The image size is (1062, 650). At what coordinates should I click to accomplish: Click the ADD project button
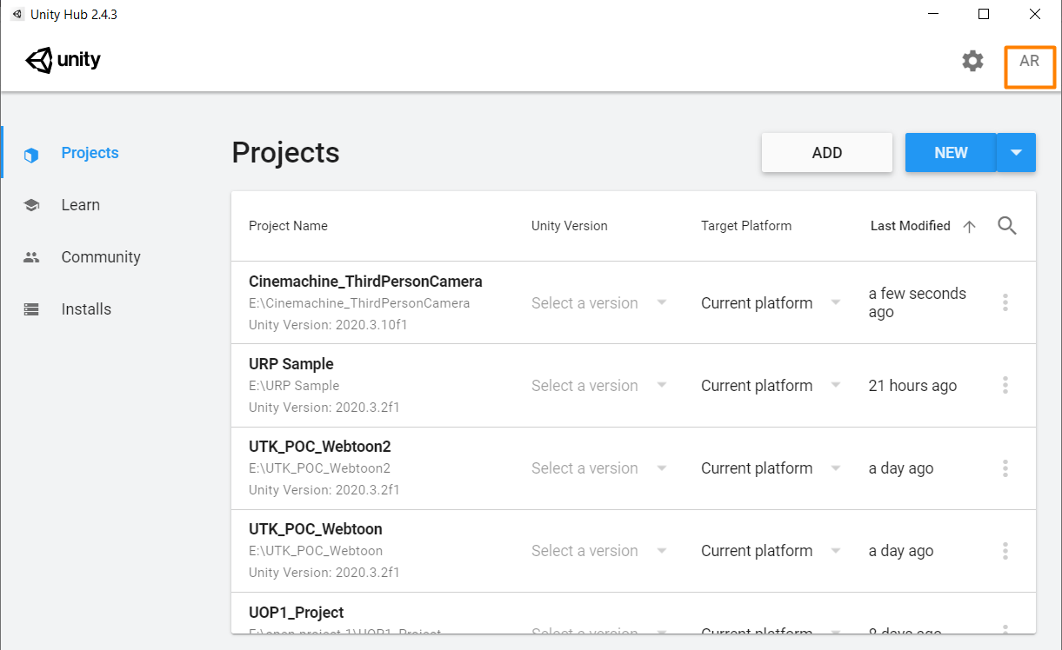click(826, 153)
